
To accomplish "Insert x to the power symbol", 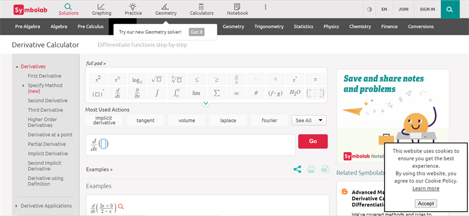I will click(118, 79).
